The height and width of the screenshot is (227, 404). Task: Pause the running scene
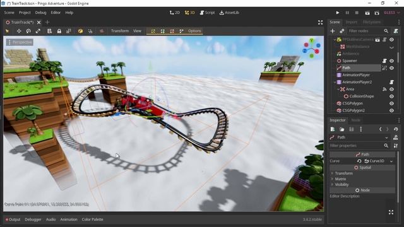pos(347,13)
